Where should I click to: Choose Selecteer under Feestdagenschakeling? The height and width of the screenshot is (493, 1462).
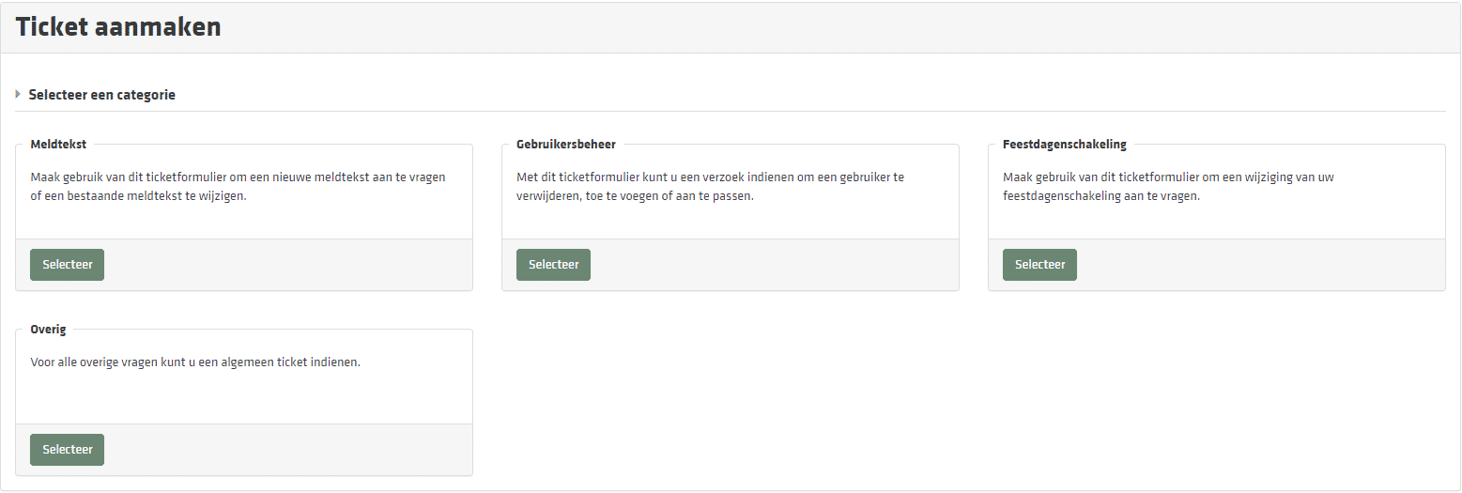[x=1039, y=265]
